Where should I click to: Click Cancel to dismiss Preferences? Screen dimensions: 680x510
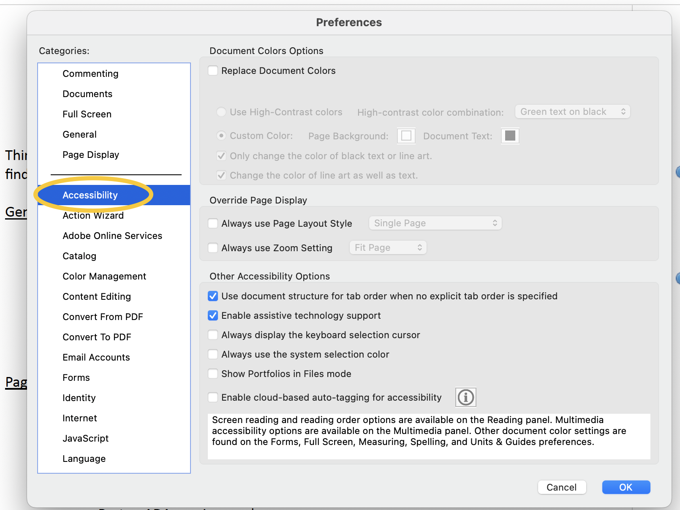pos(562,487)
